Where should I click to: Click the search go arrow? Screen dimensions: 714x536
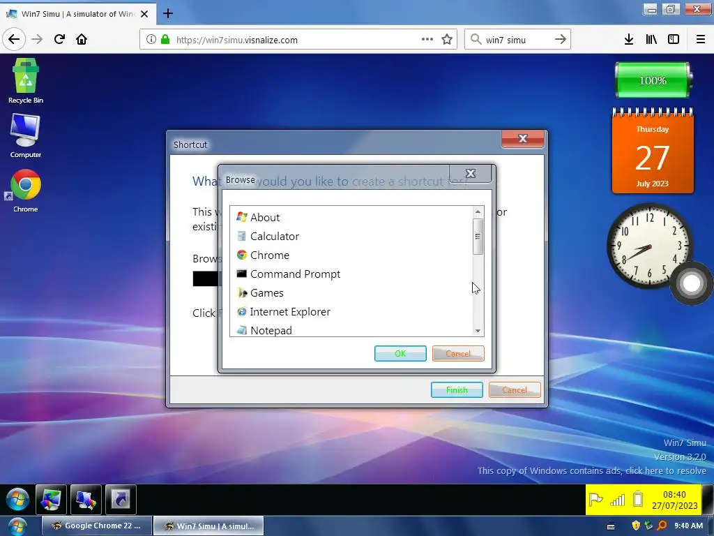(561, 39)
